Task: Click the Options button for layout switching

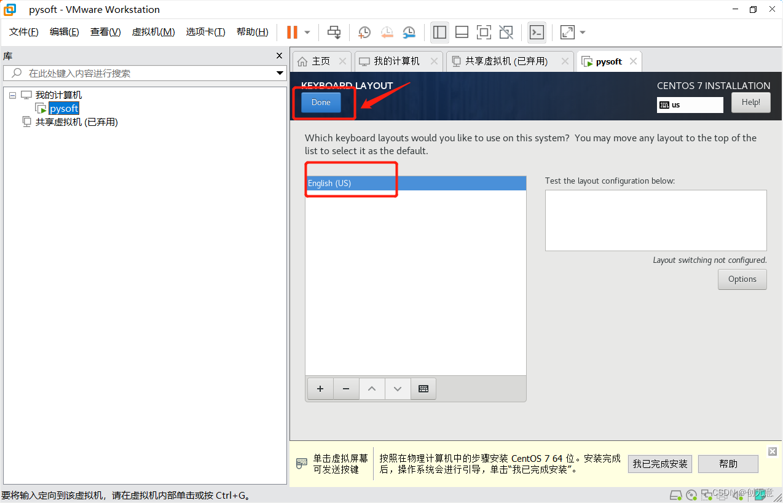Action: click(742, 279)
